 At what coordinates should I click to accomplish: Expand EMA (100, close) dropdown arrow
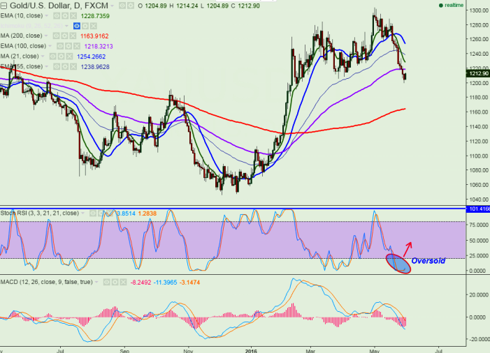50,46
